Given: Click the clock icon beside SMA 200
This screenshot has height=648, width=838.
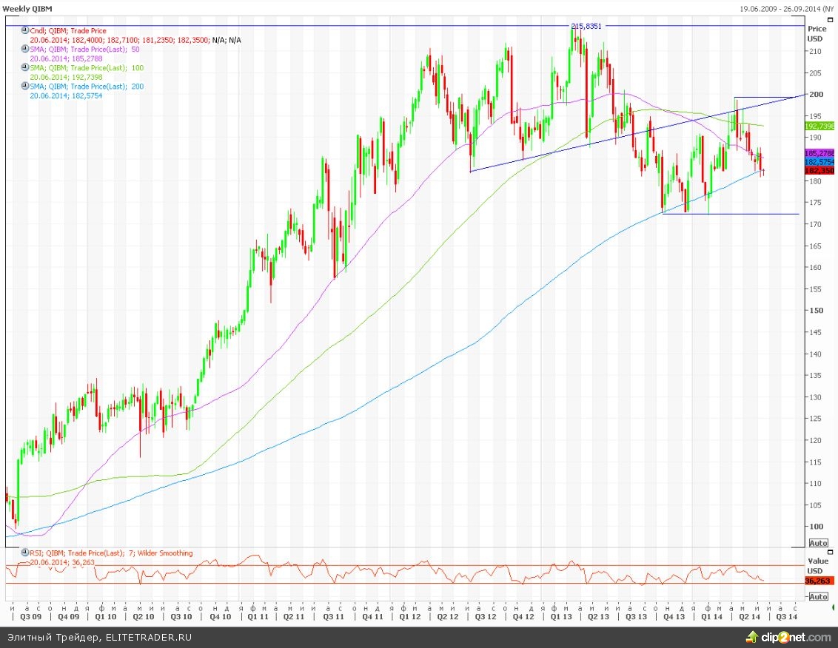Looking at the screenshot, I should [x=24, y=86].
